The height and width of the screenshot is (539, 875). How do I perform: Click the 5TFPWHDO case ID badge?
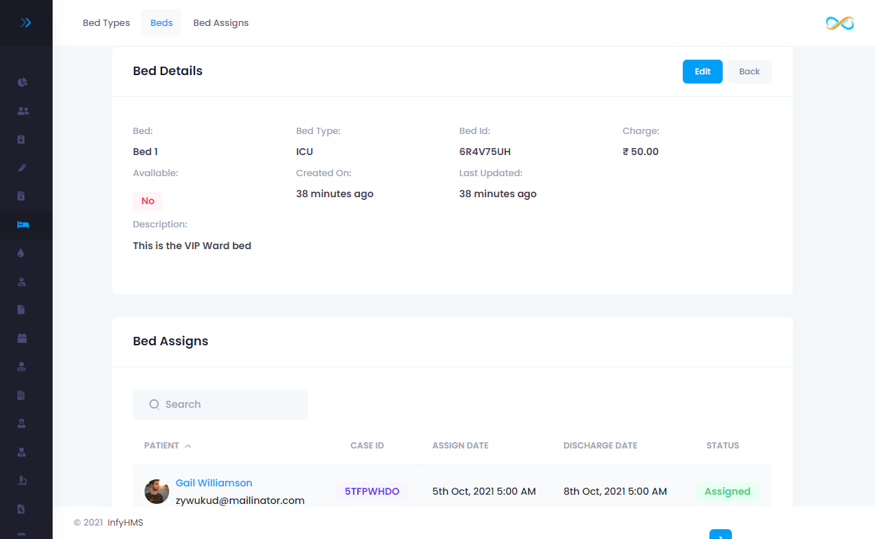pos(372,491)
